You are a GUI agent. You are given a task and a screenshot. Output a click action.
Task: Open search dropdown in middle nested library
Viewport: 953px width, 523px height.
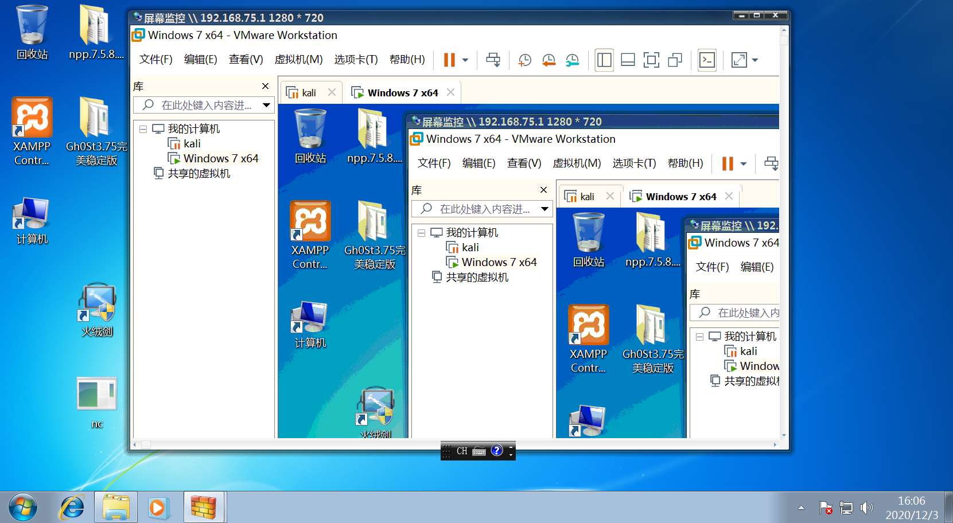pos(544,209)
